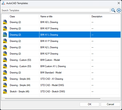122x110 pixels.
Task: Sort by the Name or title column header
Action: pyautogui.click(x=65, y=16)
